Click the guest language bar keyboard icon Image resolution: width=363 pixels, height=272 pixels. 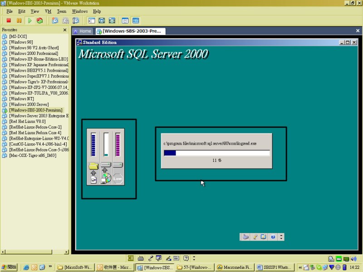pos(245,237)
